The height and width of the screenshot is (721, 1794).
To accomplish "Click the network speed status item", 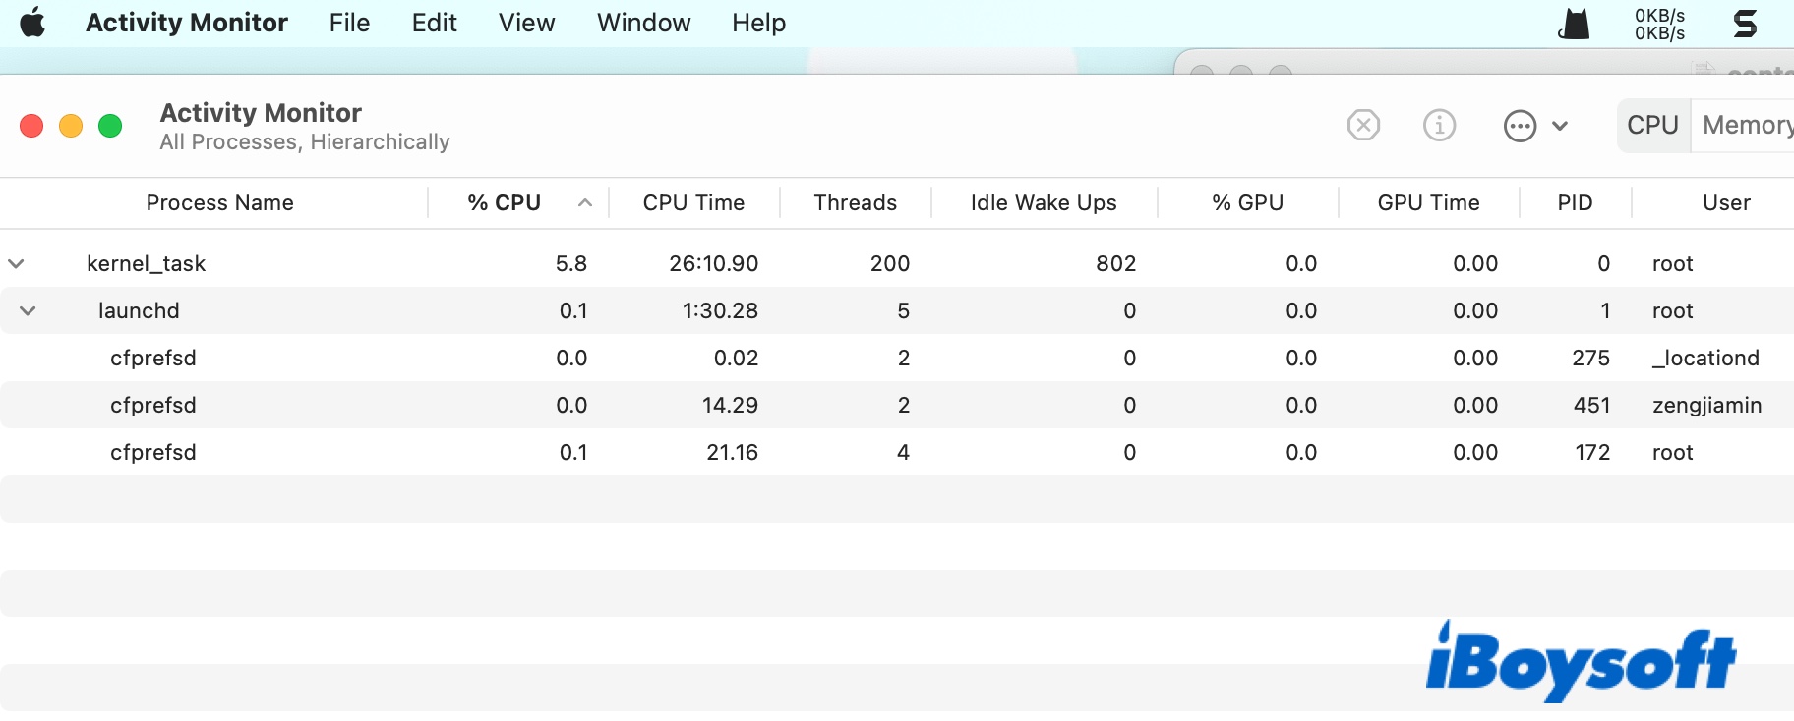I will (x=1659, y=25).
